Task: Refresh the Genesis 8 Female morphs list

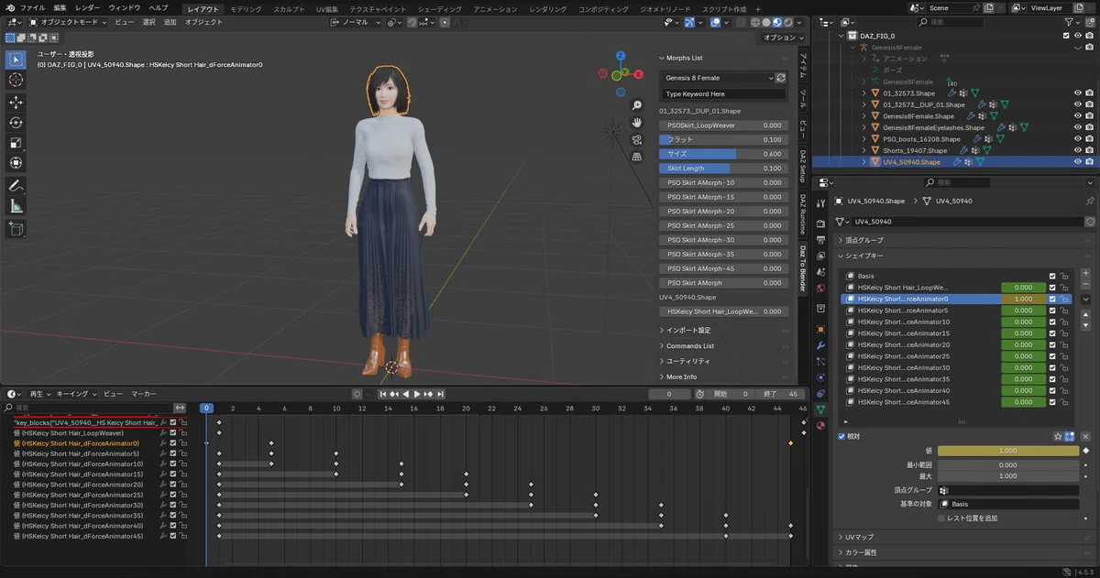Action: coord(781,78)
